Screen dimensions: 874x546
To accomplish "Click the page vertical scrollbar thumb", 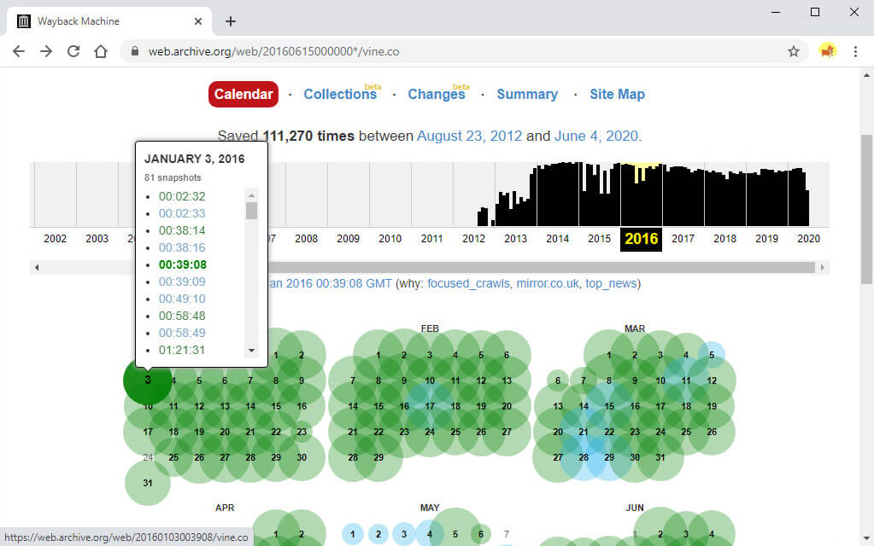I will (x=867, y=209).
